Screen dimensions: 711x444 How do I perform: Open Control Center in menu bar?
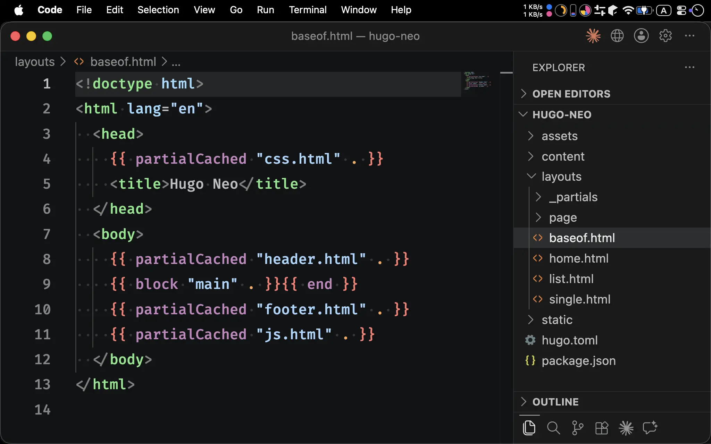(681, 10)
